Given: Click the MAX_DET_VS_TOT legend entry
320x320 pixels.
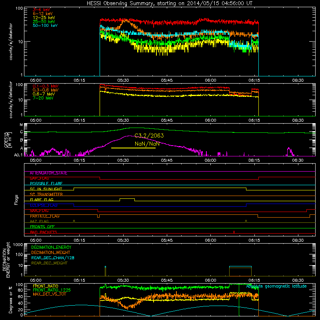Looking at the screenshot, I should pyautogui.click(x=49, y=294).
